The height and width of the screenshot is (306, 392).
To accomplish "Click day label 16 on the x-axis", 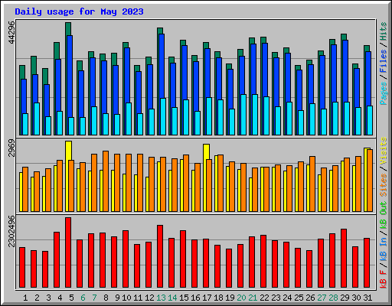I will tap(195, 298).
